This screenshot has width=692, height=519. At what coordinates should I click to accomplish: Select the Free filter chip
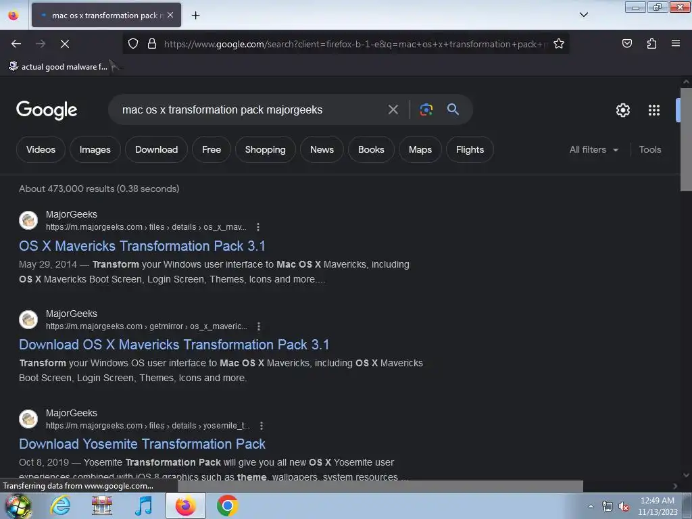point(212,149)
